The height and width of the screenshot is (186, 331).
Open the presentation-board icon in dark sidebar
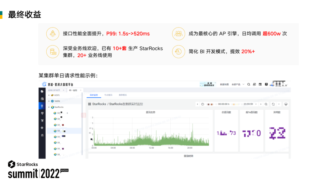pos(42,113)
